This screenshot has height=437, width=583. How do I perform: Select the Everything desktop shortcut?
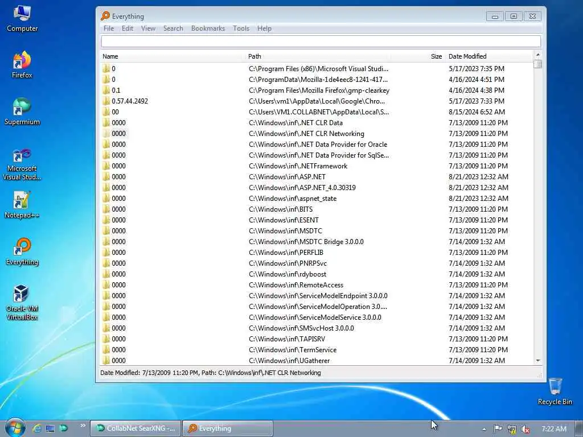pyautogui.click(x=22, y=252)
